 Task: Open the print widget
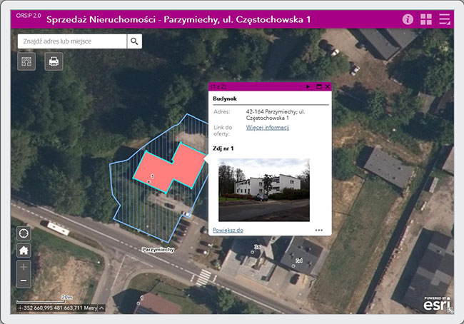(54, 62)
